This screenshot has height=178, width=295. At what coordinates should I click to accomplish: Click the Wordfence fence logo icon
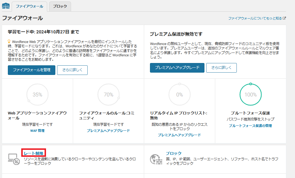[6, 6]
